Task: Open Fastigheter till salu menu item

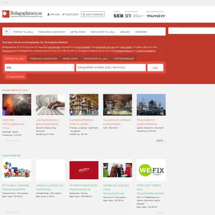Action: pos(103,32)
